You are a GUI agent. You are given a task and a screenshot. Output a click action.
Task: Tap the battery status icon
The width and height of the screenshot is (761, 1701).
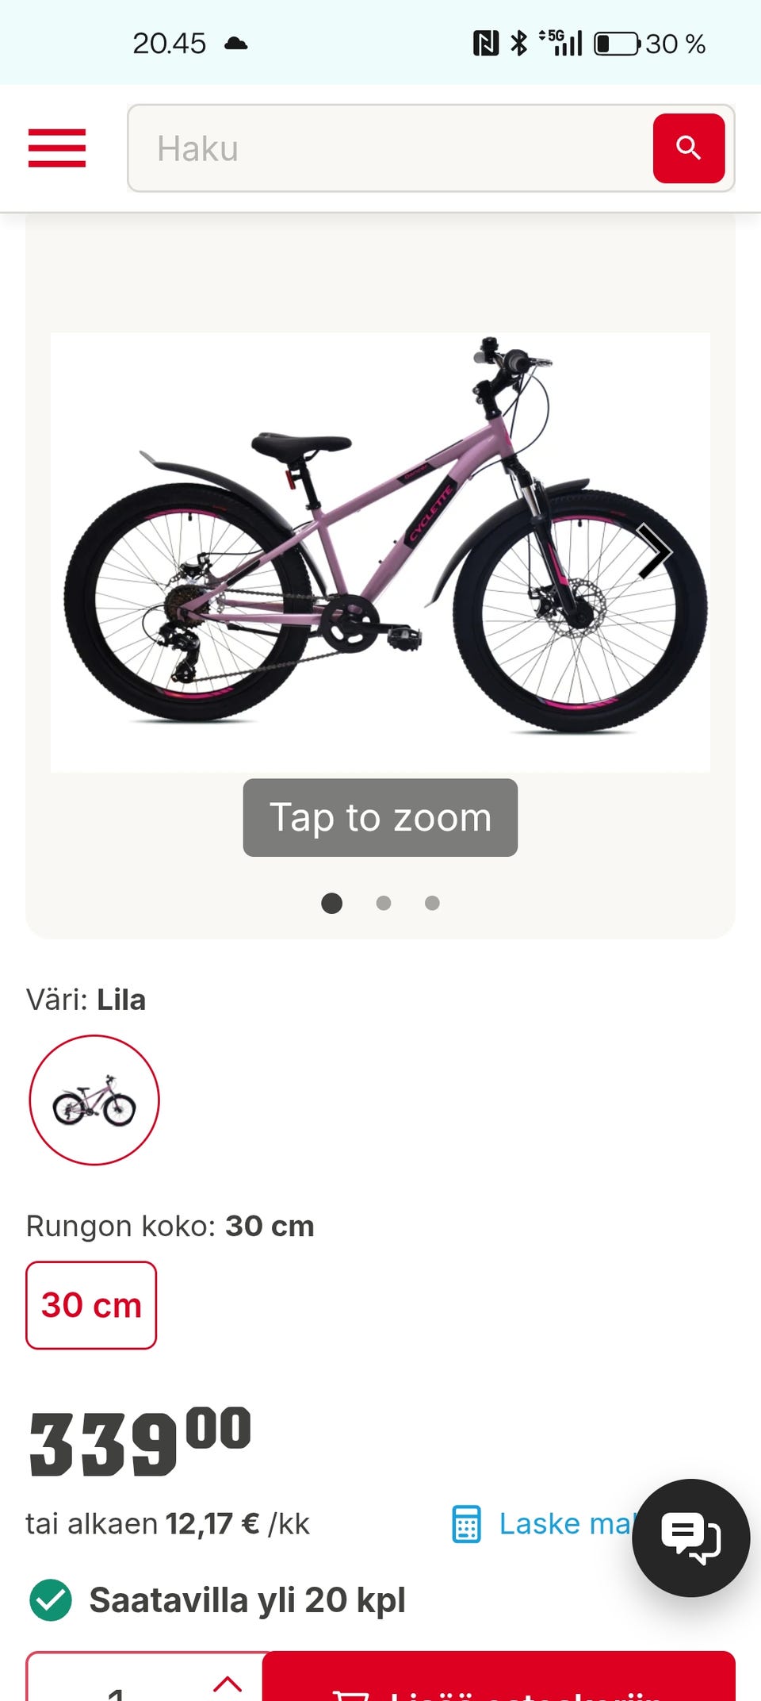click(617, 44)
